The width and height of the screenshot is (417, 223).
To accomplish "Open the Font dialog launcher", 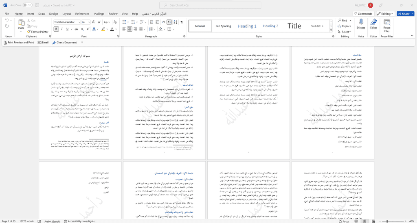I will pyautogui.click(x=118, y=36).
